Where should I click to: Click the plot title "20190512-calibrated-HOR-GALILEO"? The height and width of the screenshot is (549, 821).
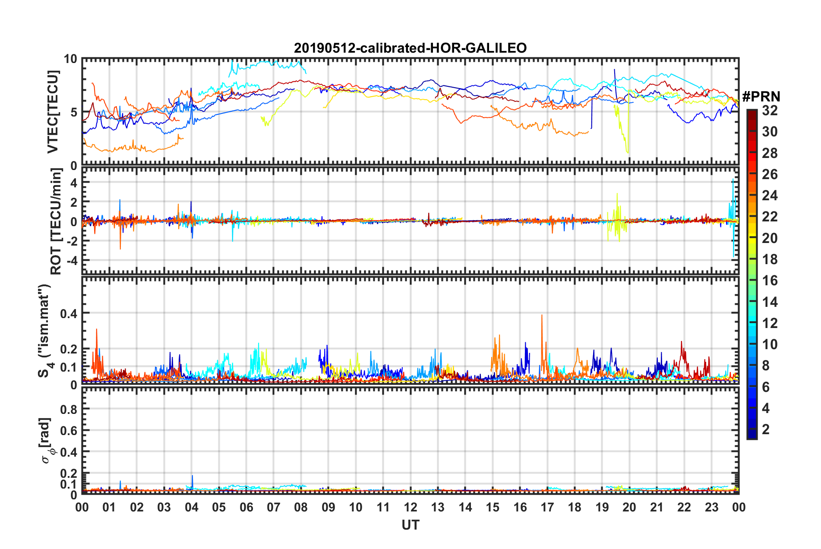coord(410,48)
